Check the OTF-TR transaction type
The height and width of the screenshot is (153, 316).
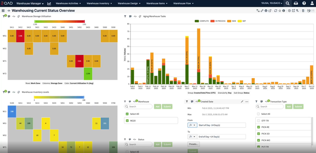click(x=258, y=121)
